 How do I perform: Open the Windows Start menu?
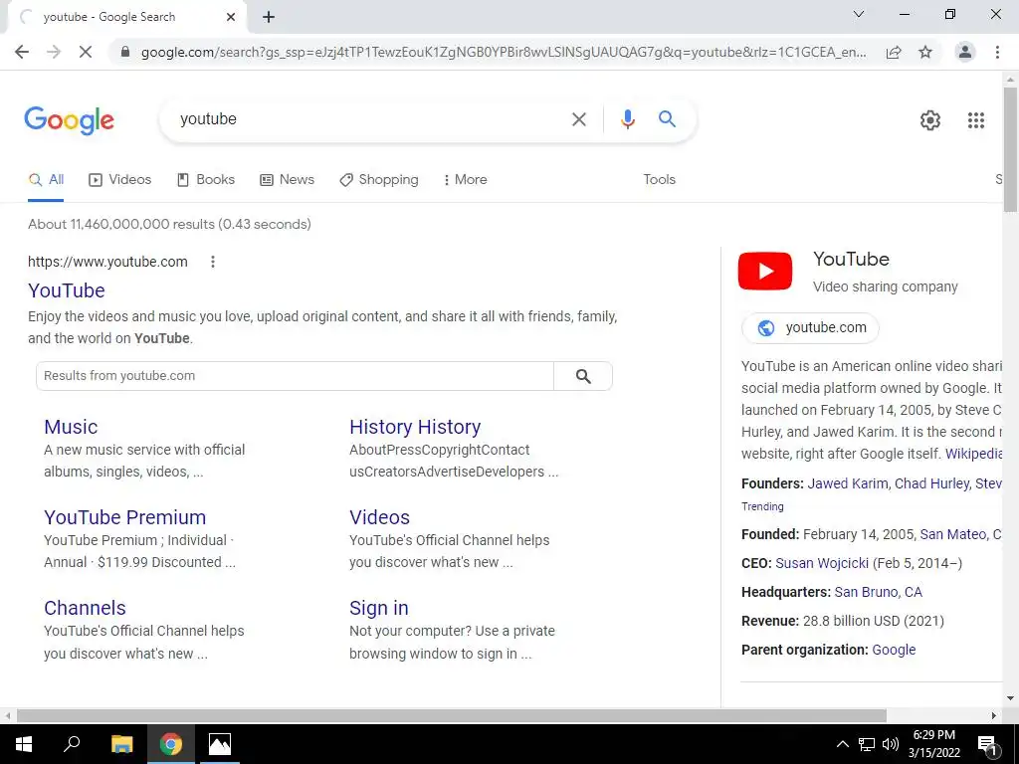[x=24, y=744]
